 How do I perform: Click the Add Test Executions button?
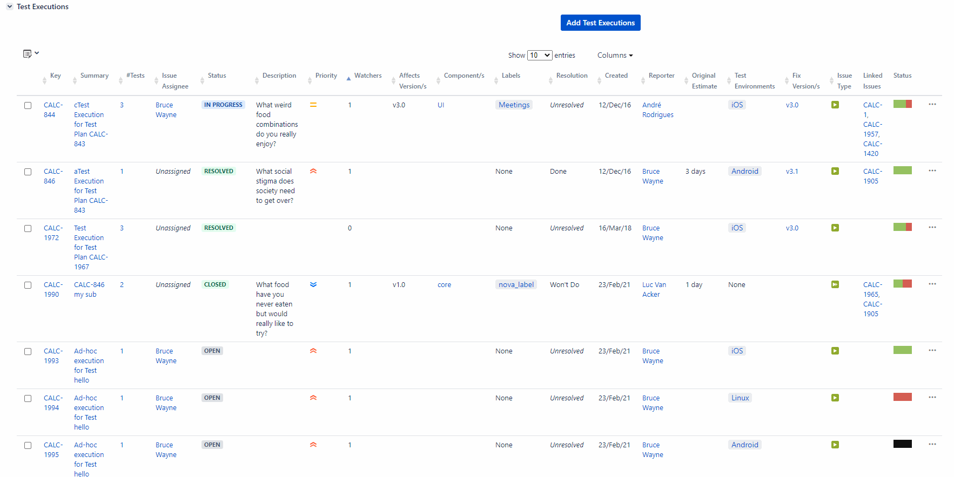pyautogui.click(x=600, y=23)
